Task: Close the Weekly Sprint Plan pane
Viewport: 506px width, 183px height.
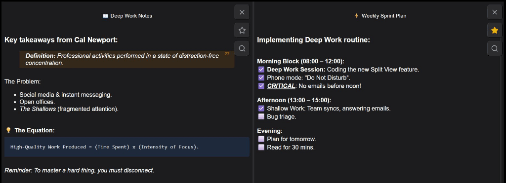Action: tap(494, 12)
